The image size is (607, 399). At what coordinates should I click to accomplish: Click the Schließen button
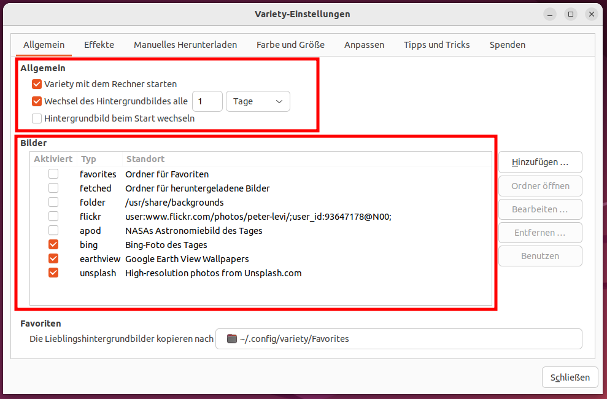[x=570, y=378]
